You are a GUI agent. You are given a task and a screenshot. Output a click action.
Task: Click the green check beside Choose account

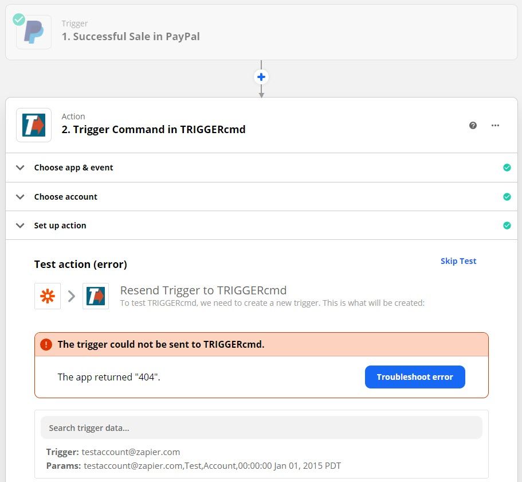pyautogui.click(x=507, y=197)
